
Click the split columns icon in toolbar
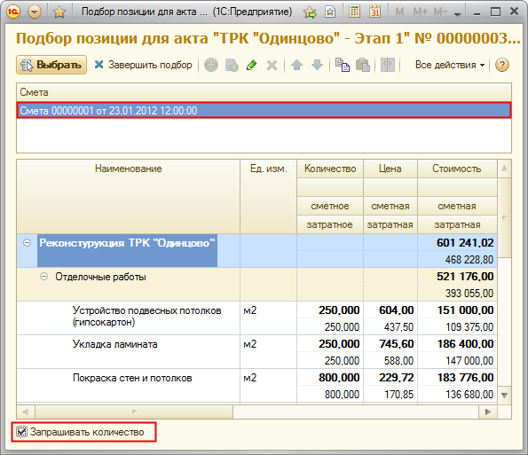pos(388,65)
